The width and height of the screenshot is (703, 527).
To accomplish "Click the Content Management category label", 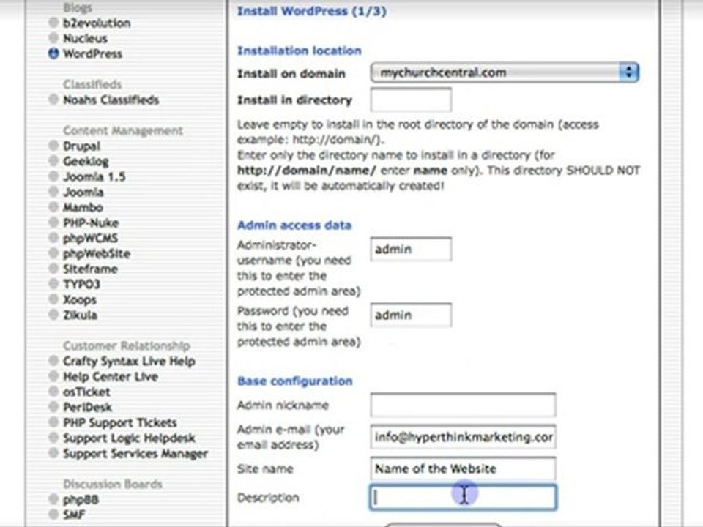I will coord(123,131).
